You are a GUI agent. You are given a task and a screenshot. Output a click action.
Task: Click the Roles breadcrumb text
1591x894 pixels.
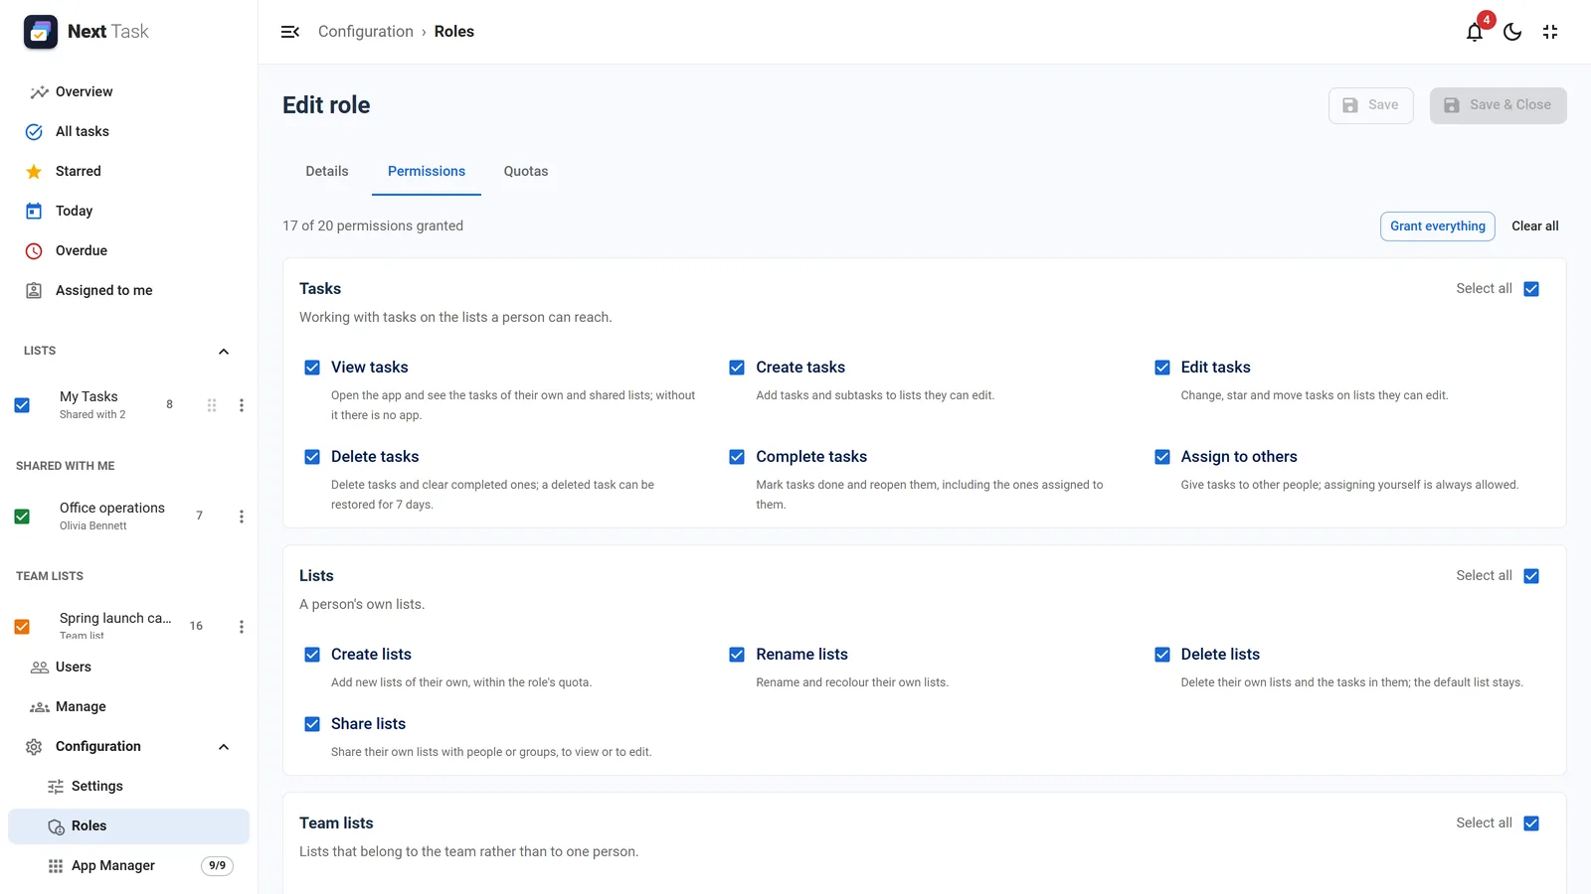(454, 32)
